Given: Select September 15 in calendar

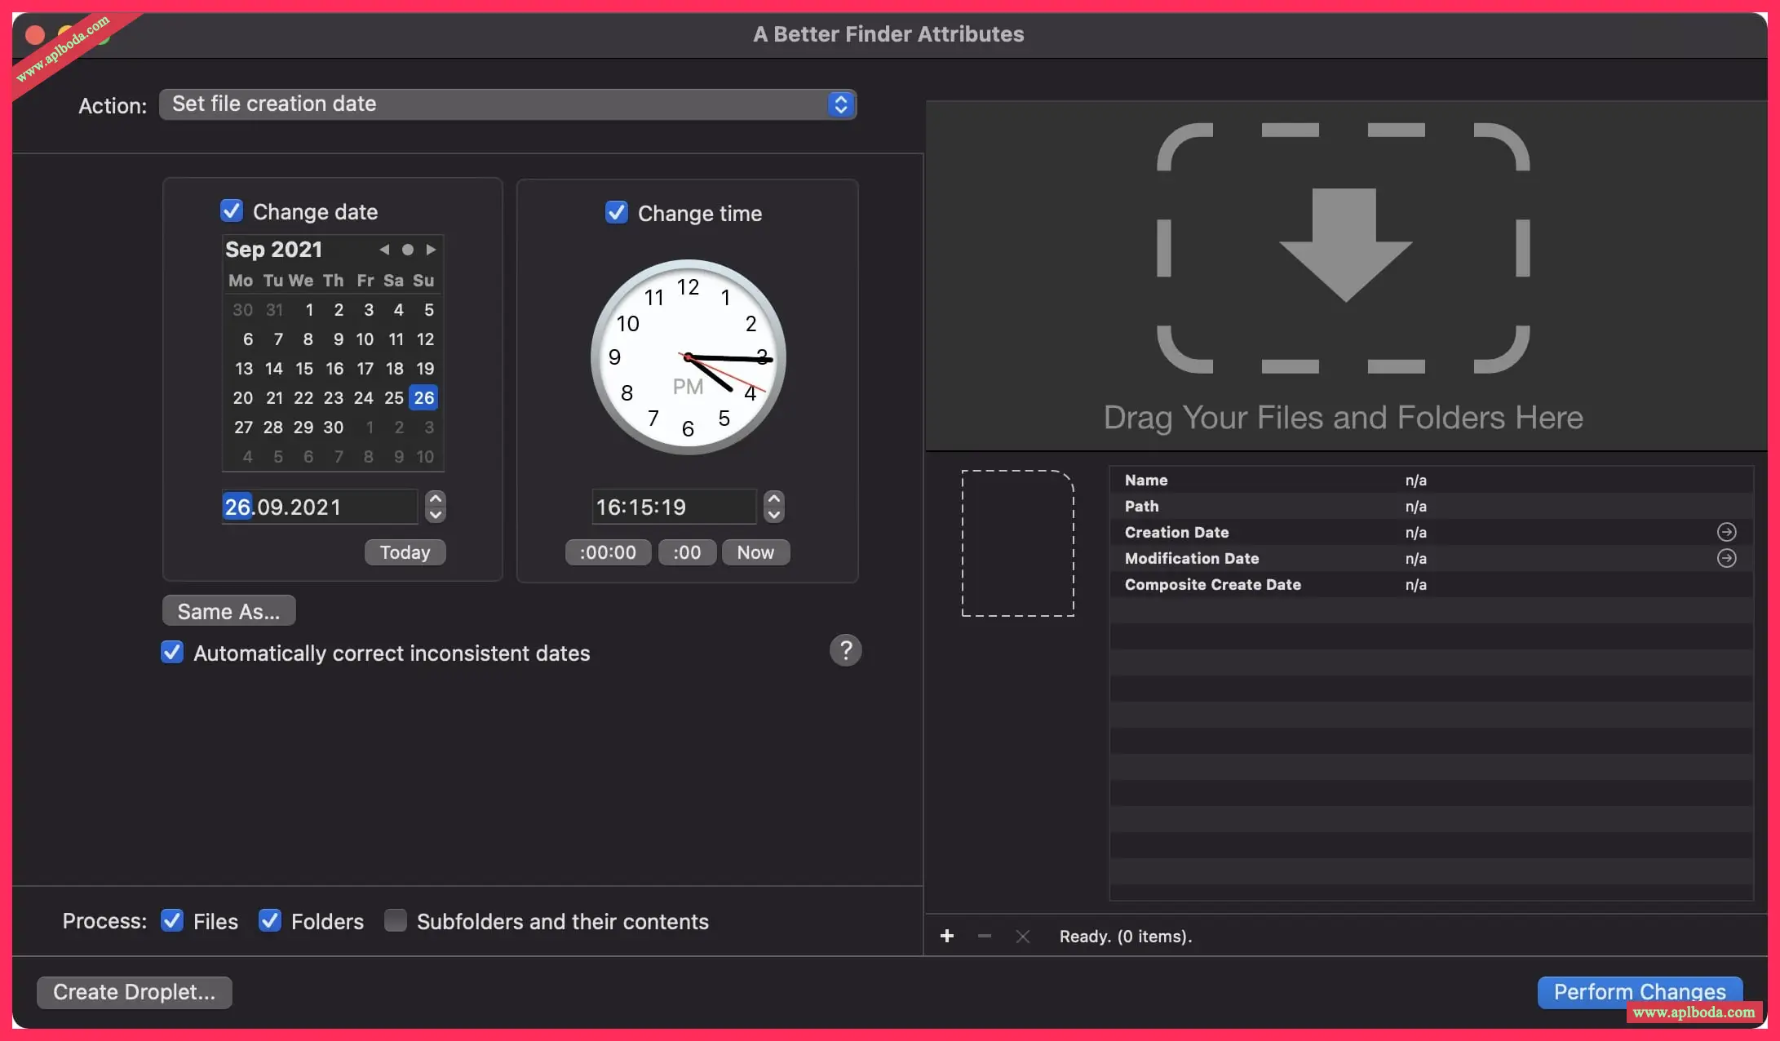Looking at the screenshot, I should (x=303, y=369).
